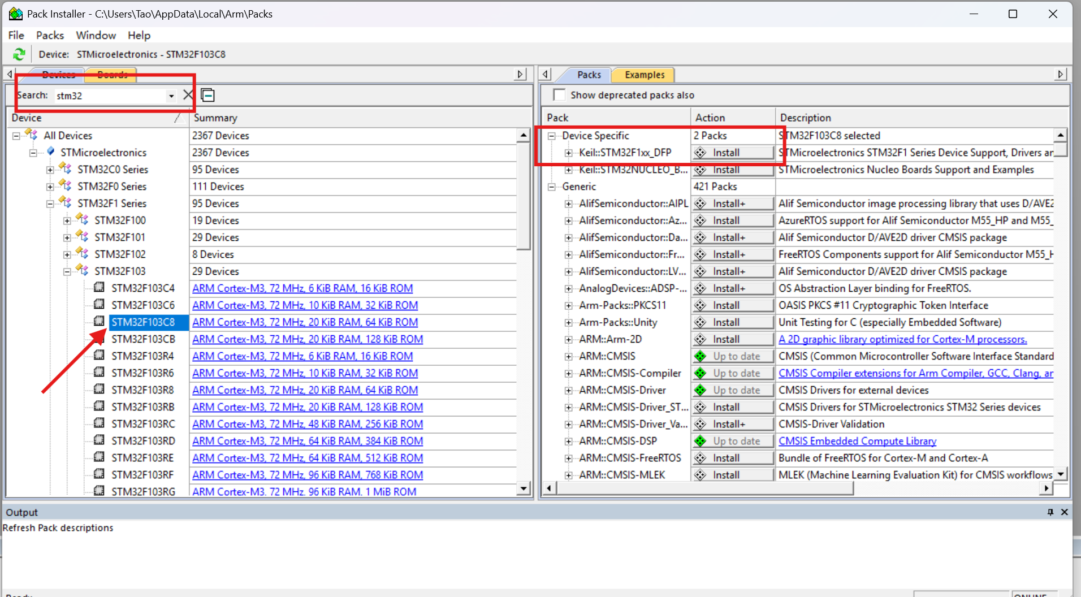The image size is (1081, 597).
Task: Select the STM32F103CB device
Action: tap(143, 339)
